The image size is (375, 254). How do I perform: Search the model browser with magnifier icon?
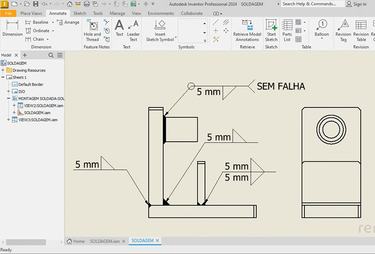(51, 55)
